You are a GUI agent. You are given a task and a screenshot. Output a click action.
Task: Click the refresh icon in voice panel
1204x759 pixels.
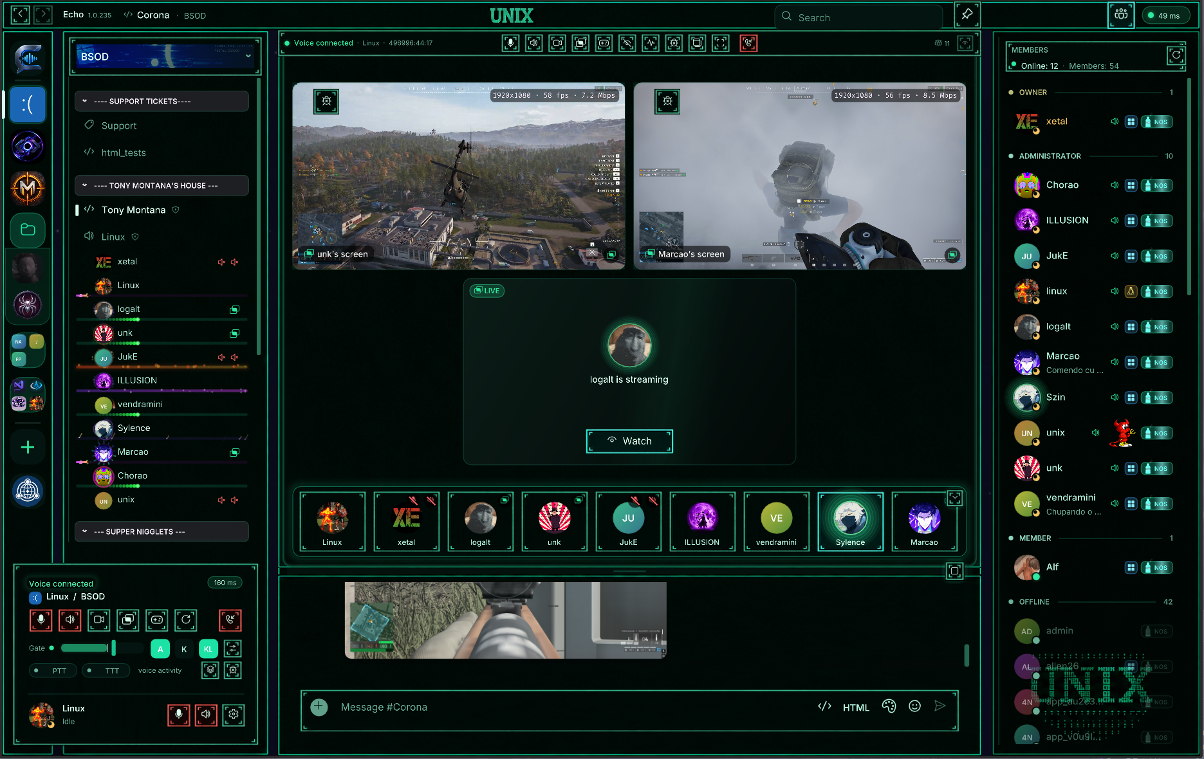pyautogui.click(x=186, y=620)
